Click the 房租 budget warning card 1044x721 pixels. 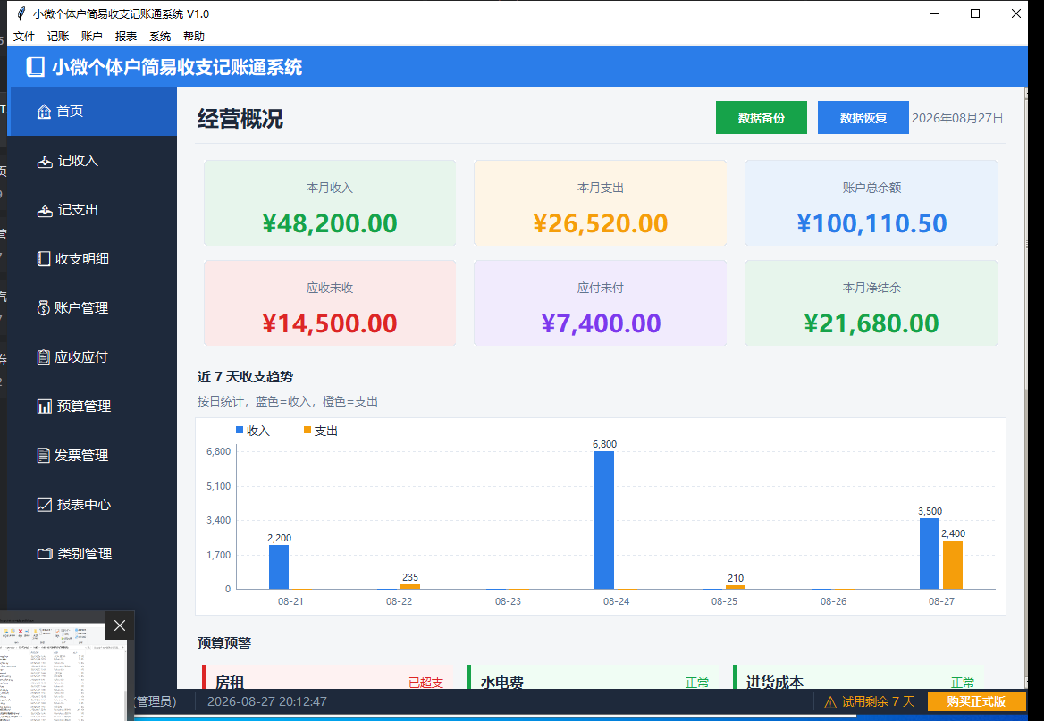[327, 677]
